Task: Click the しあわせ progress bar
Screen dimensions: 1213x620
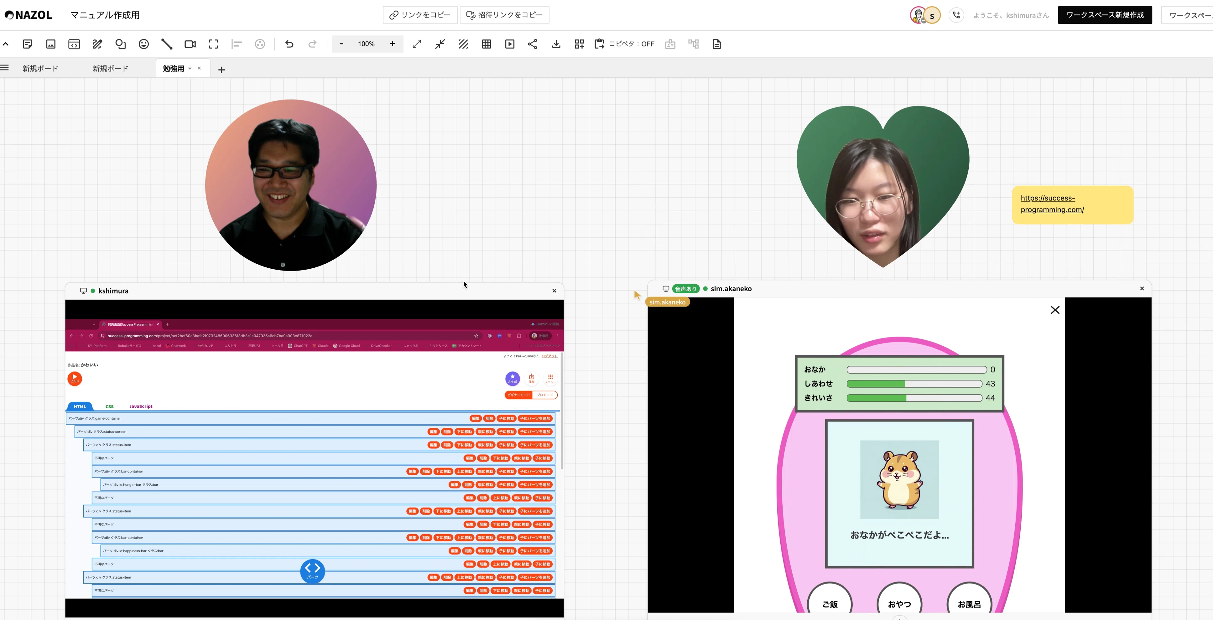Action: [x=914, y=384]
